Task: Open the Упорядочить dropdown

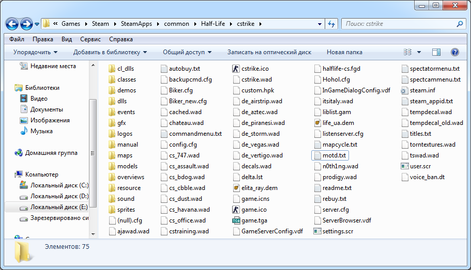Action: [35, 52]
